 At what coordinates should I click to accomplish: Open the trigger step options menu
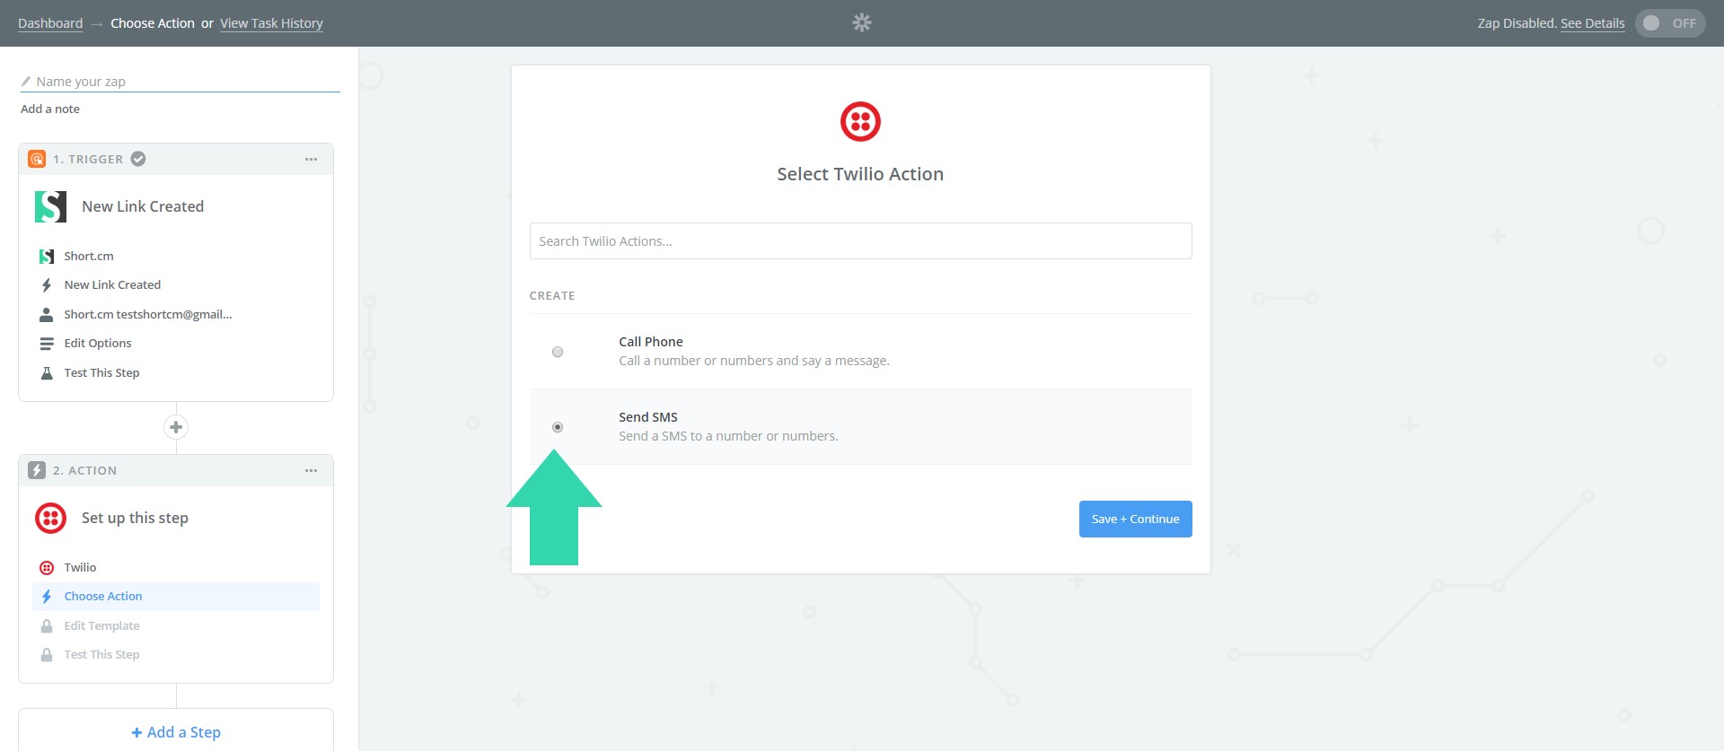tap(311, 159)
